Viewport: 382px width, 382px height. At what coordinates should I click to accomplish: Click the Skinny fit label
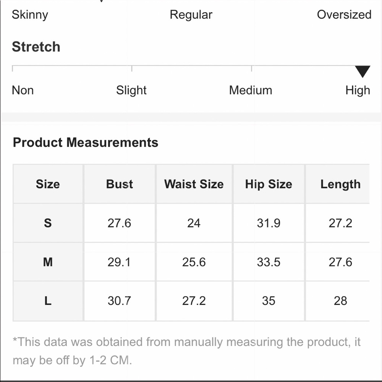30,15
